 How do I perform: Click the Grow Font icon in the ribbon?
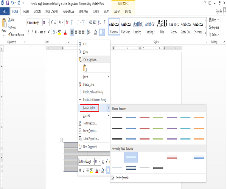pyautogui.click(x=51, y=22)
